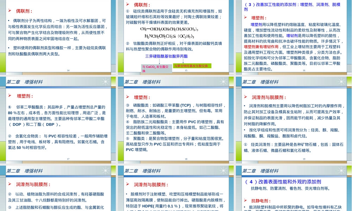Click the line 抗静电剂、防雾滴剂、着色剂、荧光增白剂等
Image resolution: width=352 pixels, height=211 pixels.
[x=290, y=188]
